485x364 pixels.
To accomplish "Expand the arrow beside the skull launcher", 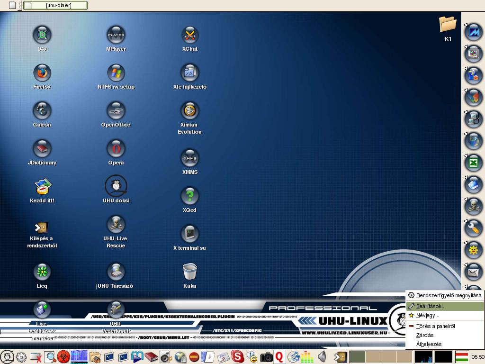I will [466, 199].
